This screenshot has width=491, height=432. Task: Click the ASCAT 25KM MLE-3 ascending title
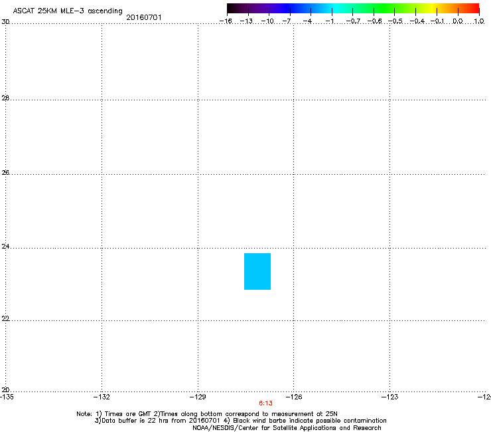[68, 11]
